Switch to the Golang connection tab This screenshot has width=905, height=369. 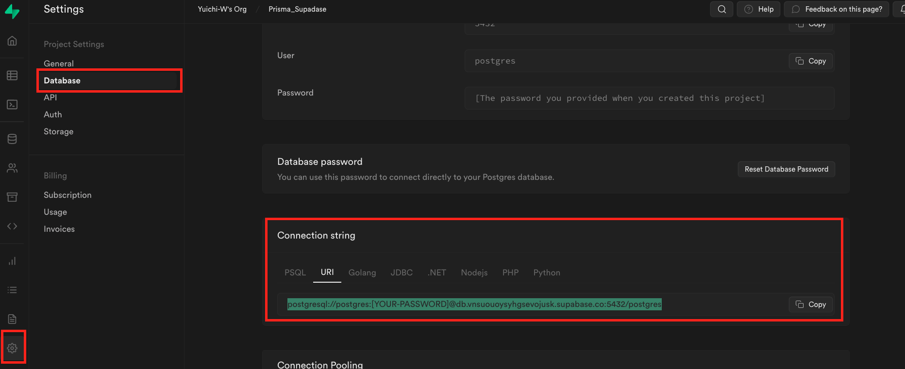[x=362, y=273]
